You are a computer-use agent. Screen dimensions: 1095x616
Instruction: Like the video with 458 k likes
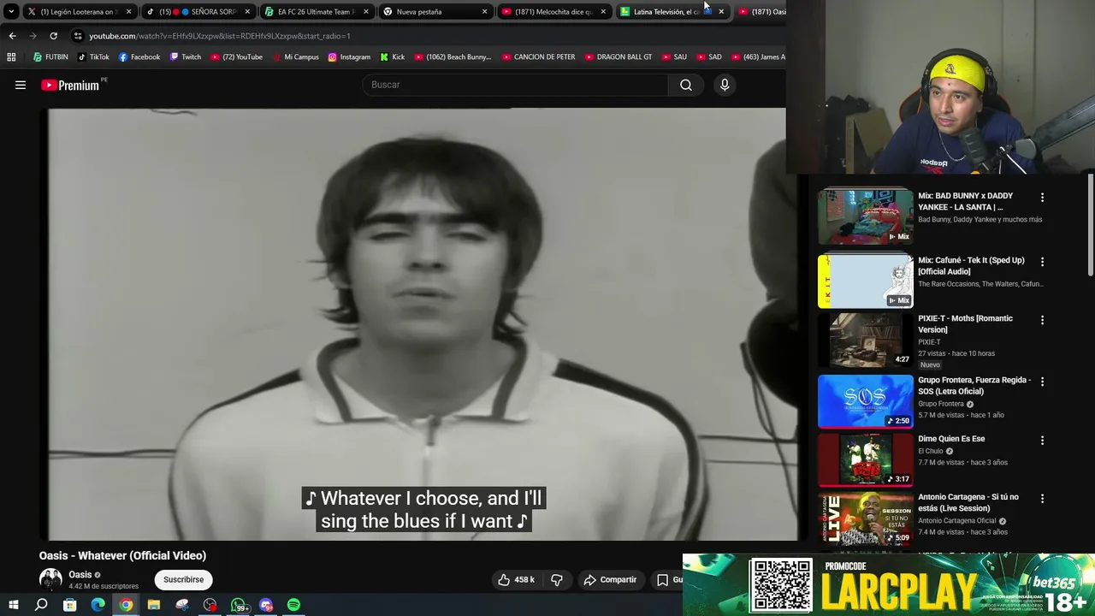point(517,579)
